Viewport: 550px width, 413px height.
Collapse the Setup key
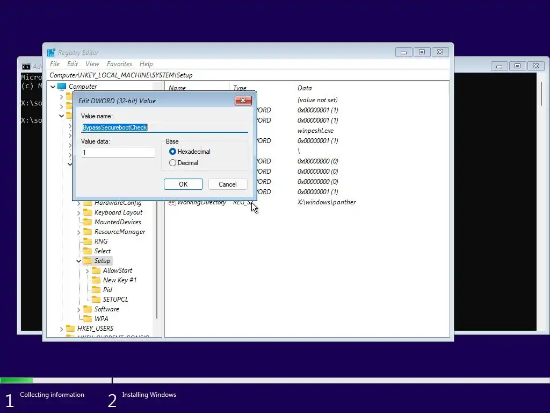(78, 261)
